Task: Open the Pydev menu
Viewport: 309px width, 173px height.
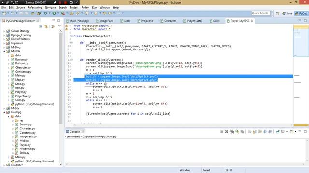Action: coord(85,8)
